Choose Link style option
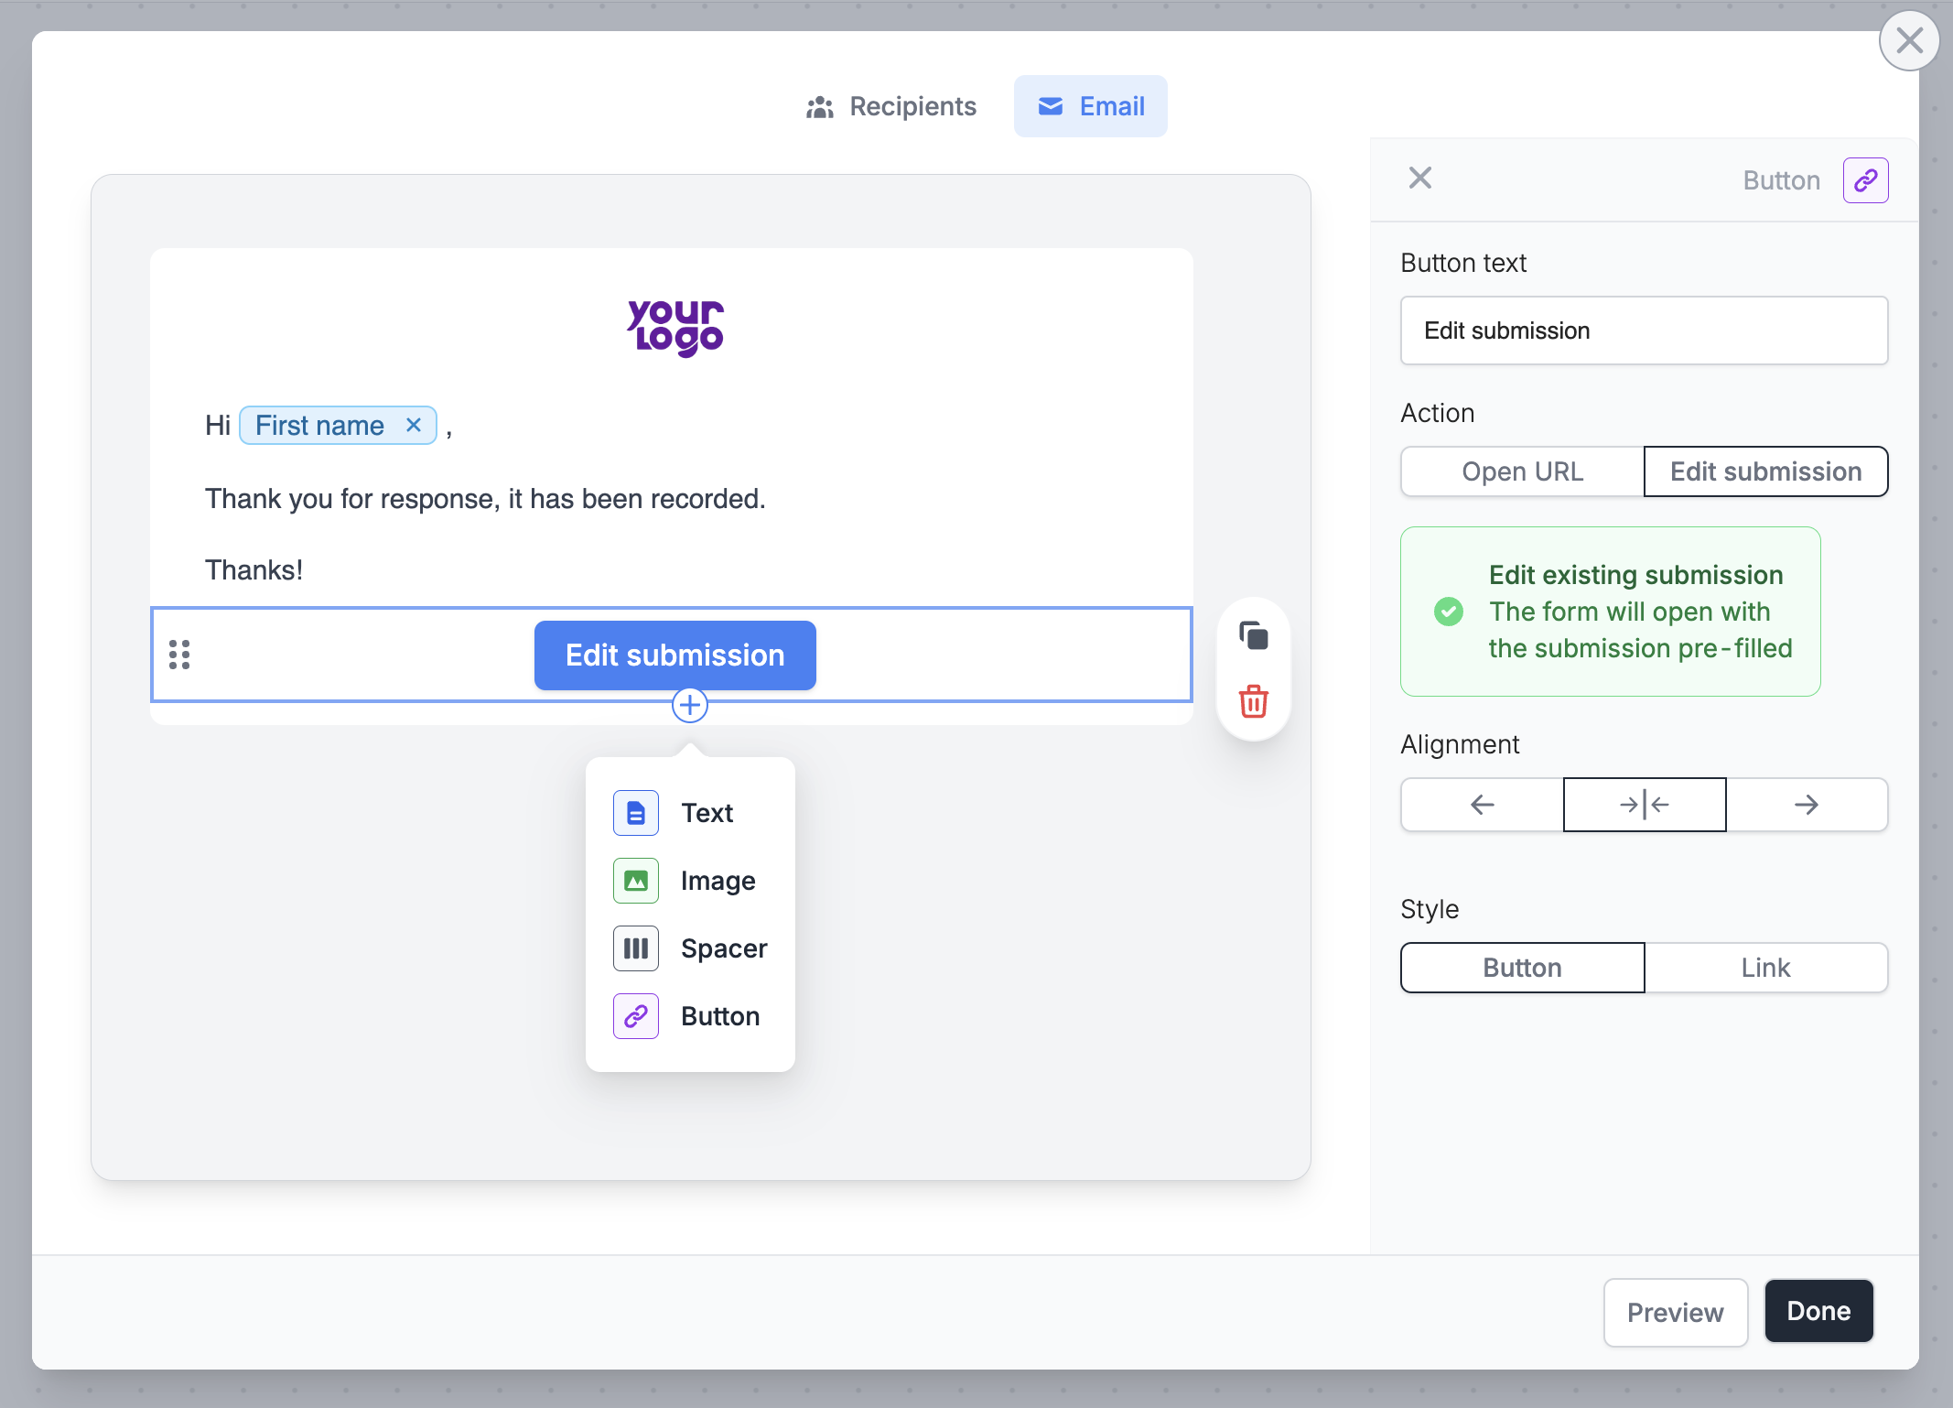Screen dimensions: 1953x1408 point(1765,968)
